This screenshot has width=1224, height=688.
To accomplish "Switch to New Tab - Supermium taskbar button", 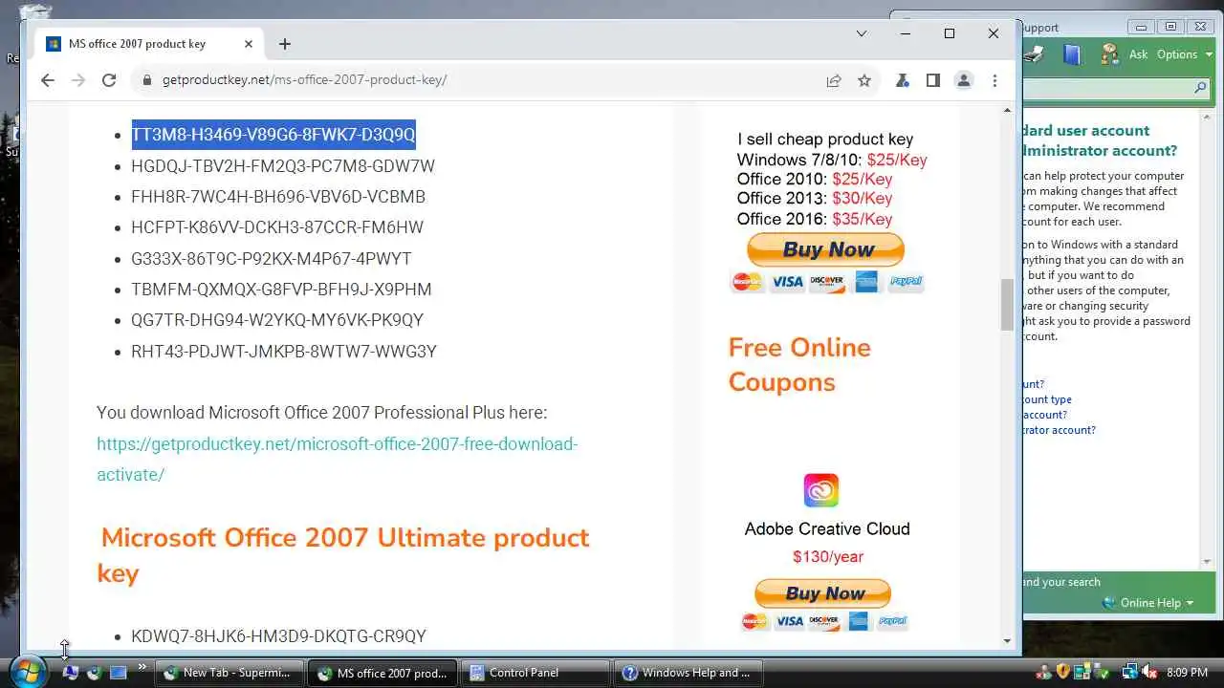I will coord(228,673).
